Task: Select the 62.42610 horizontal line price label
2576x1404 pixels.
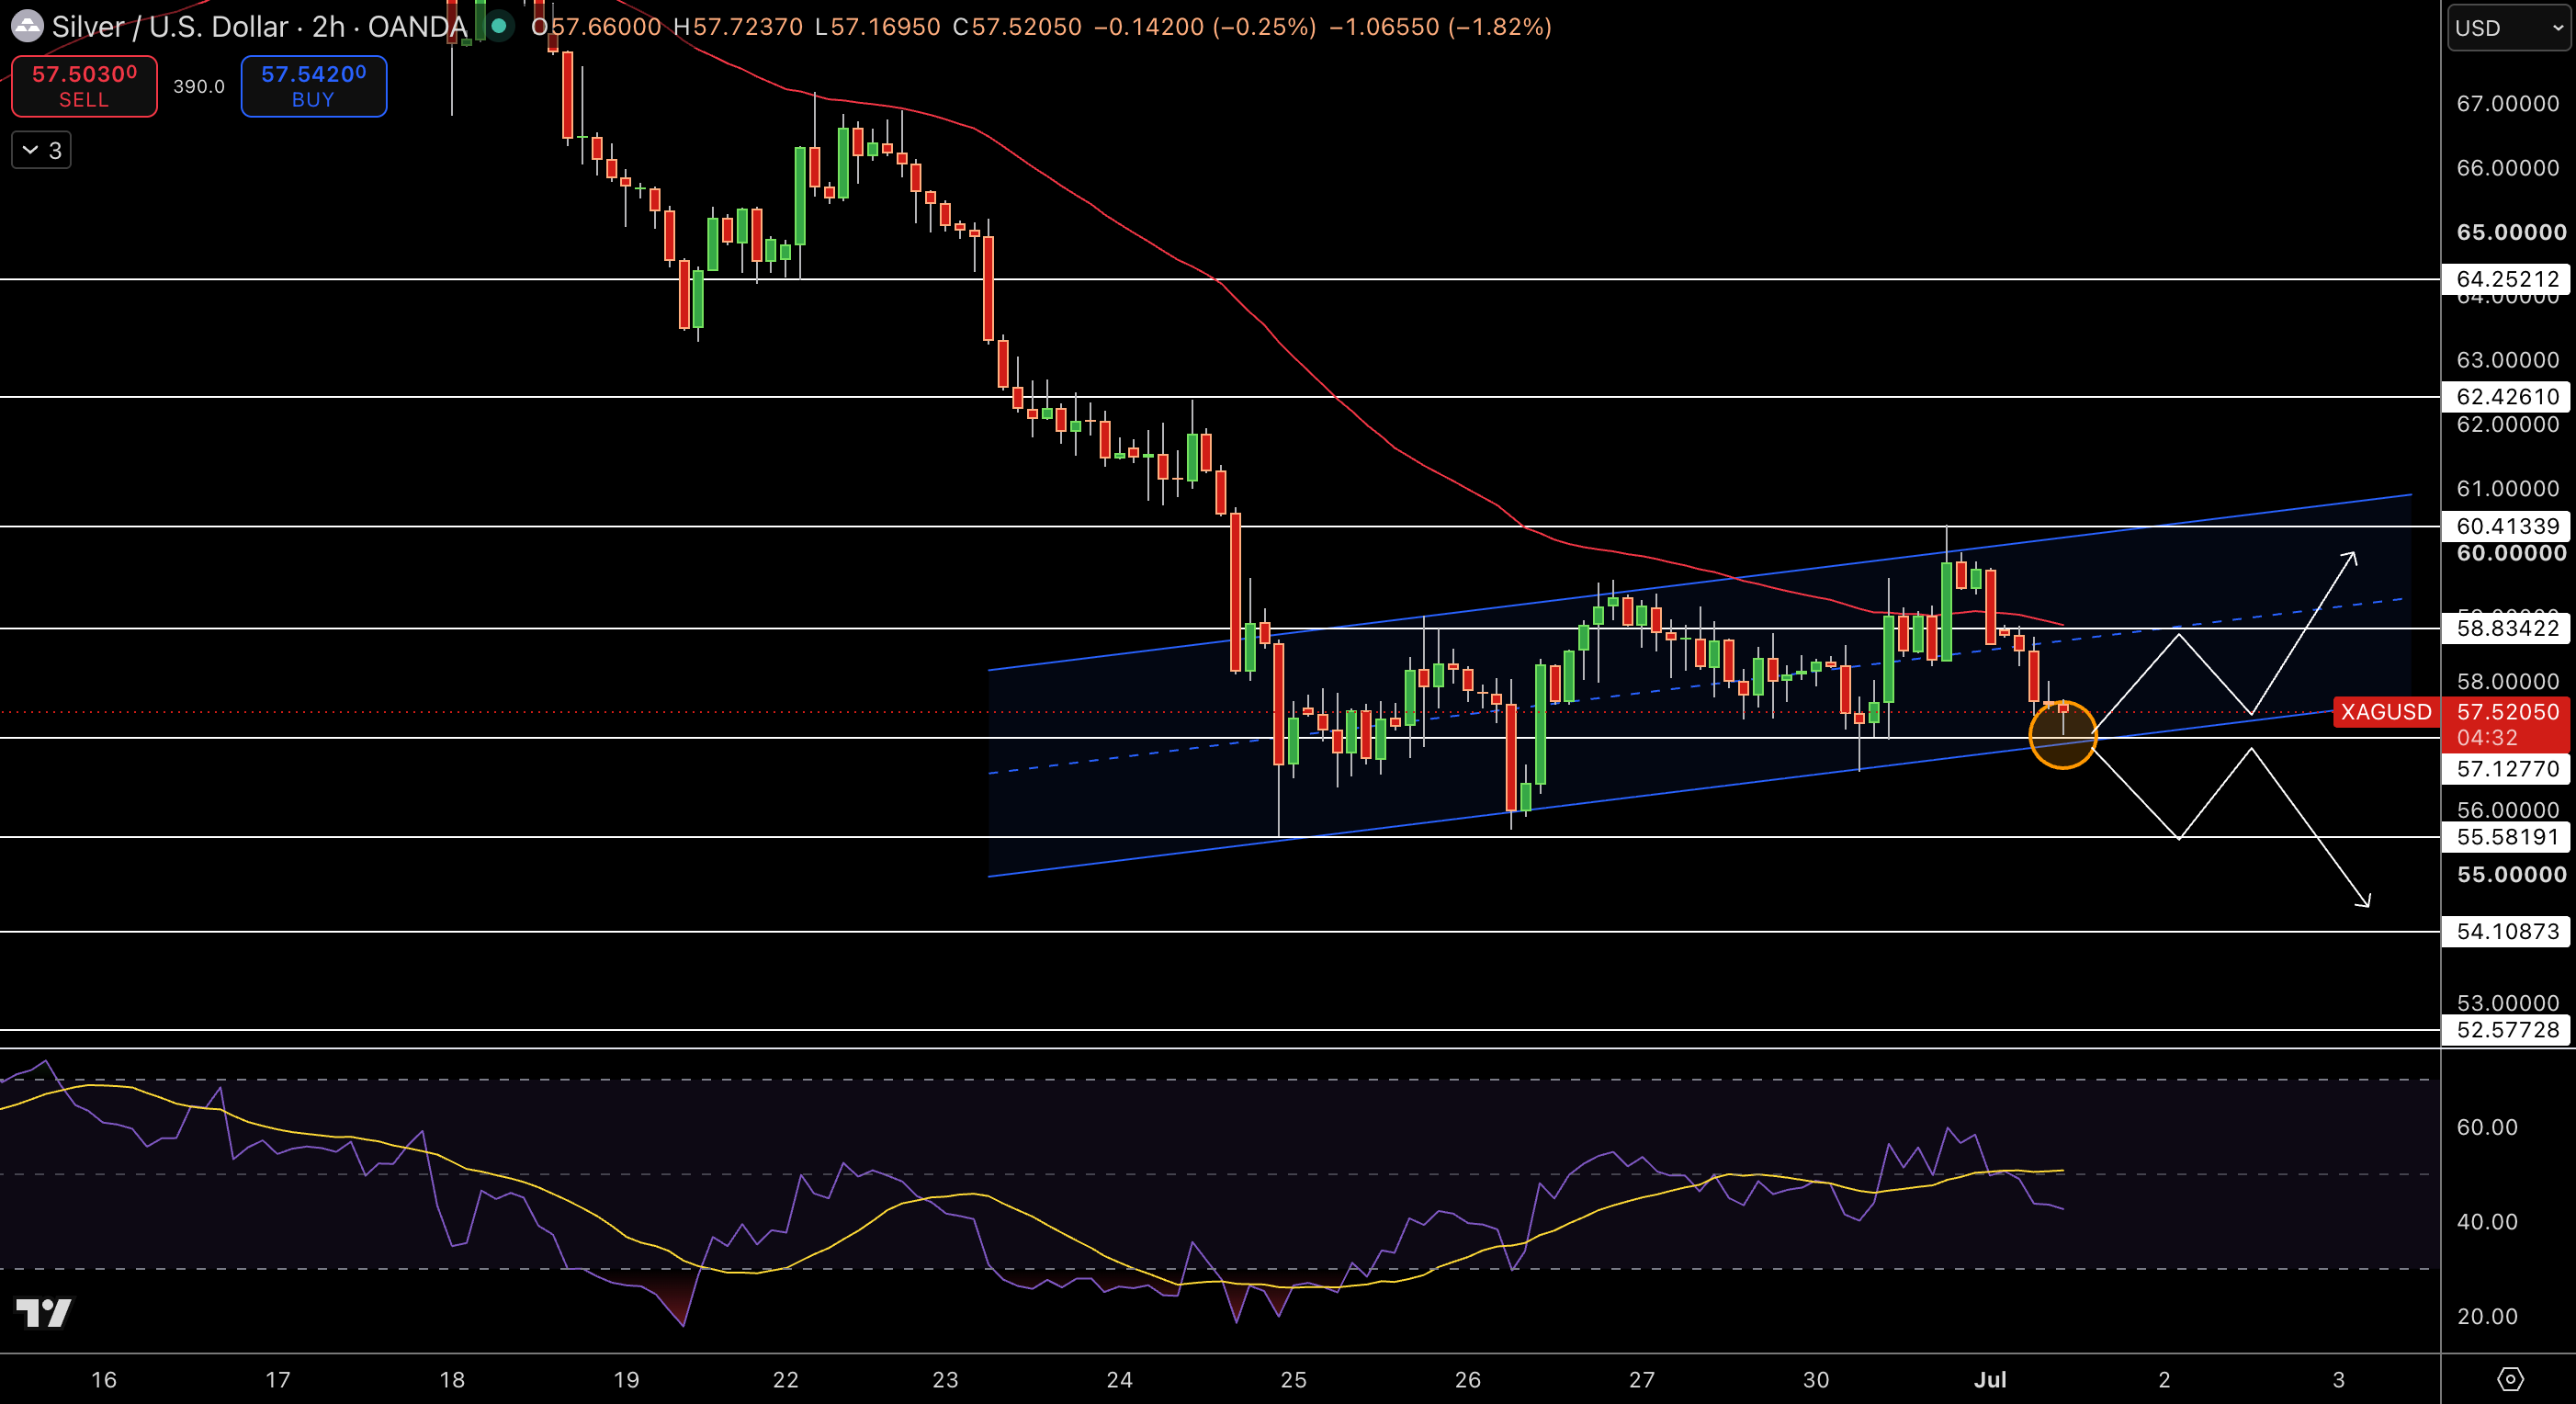Action: (x=2506, y=396)
